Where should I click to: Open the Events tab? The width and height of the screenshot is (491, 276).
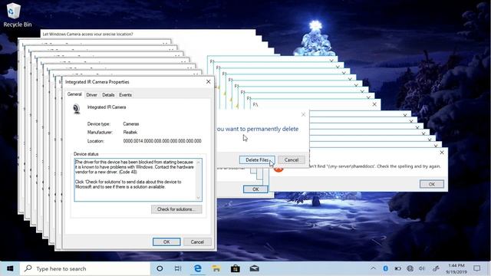125,95
